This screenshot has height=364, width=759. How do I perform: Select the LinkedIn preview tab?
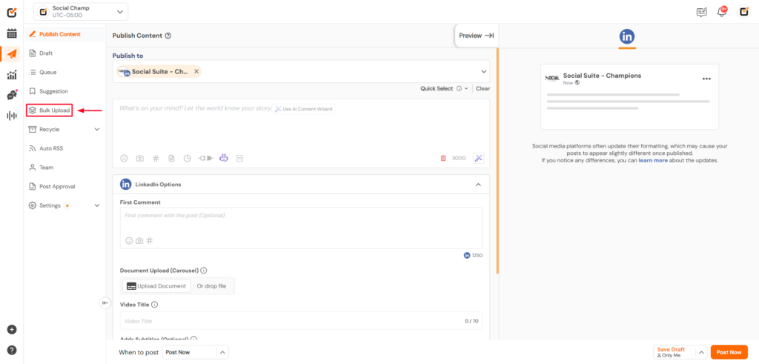tap(627, 36)
